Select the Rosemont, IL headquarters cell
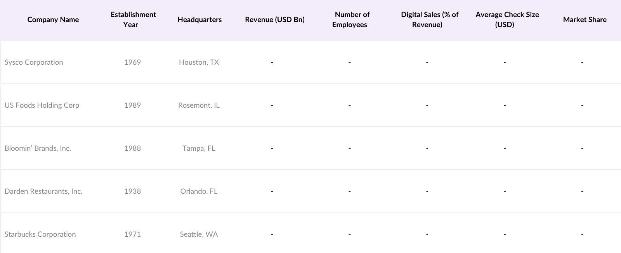The width and height of the screenshot is (621, 253). (x=199, y=105)
